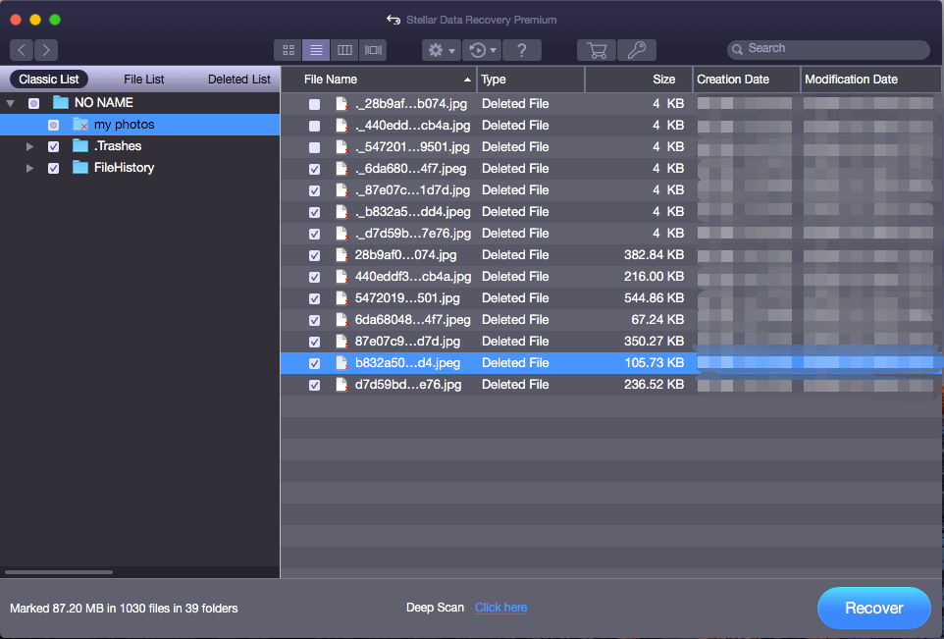The height and width of the screenshot is (639, 944).
Task: Check the ._440edd…cb4a.jpg file checkbox
Action: pyautogui.click(x=314, y=126)
